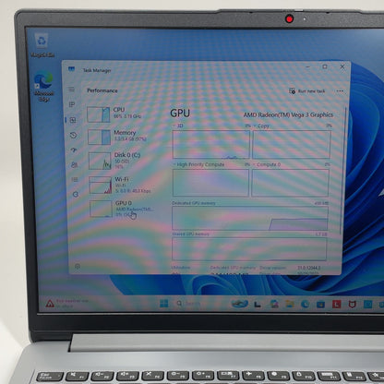The width and height of the screenshot is (384, 384).
Task: Click Run new task button
Action: click(x=307, y=91)
